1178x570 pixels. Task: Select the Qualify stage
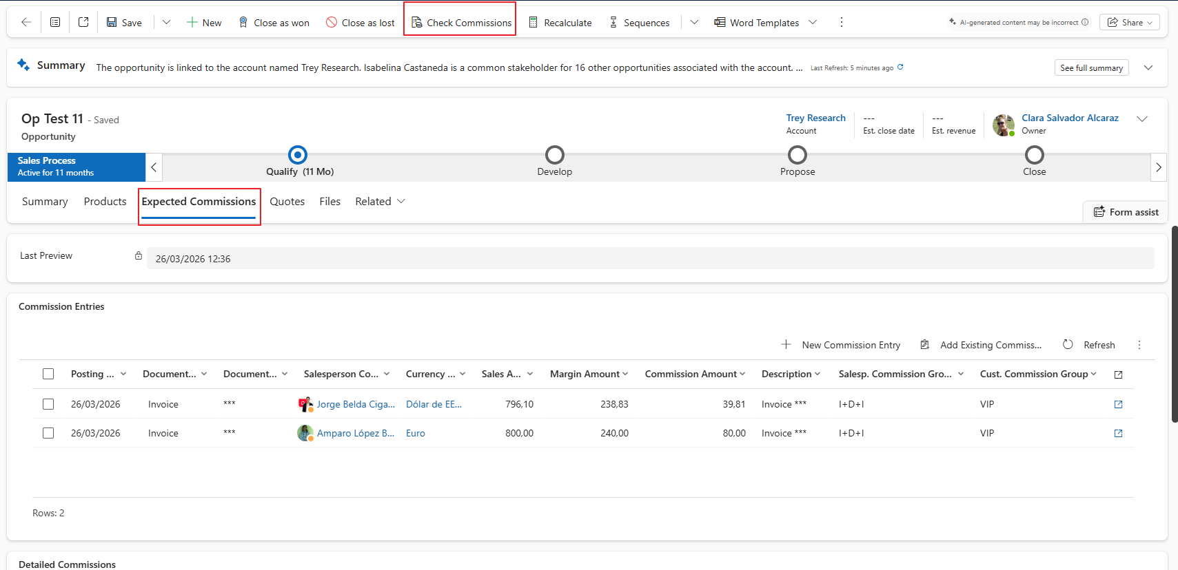click(298, 155)
